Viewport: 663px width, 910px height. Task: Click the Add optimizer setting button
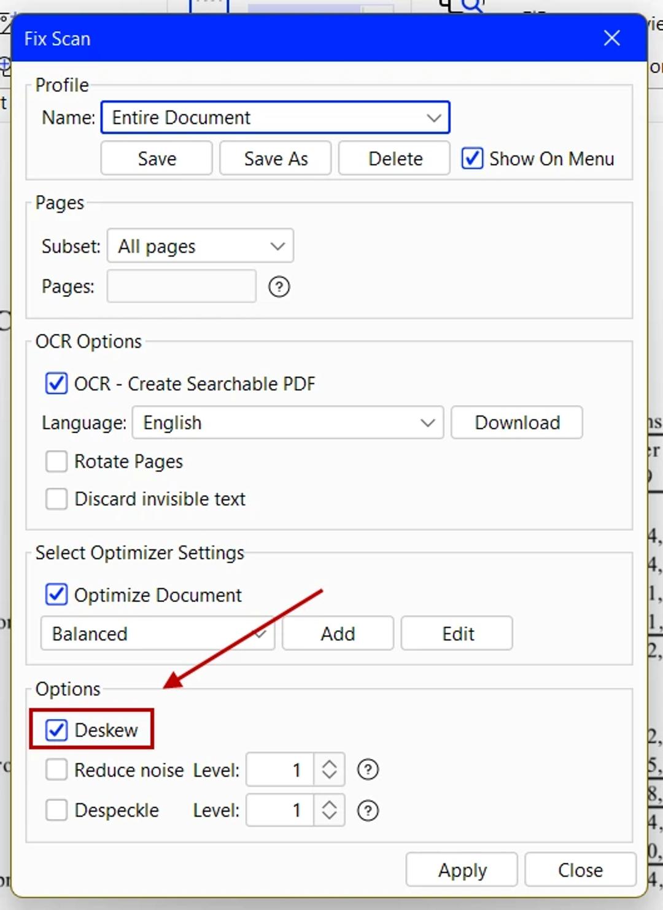[338, 633]
